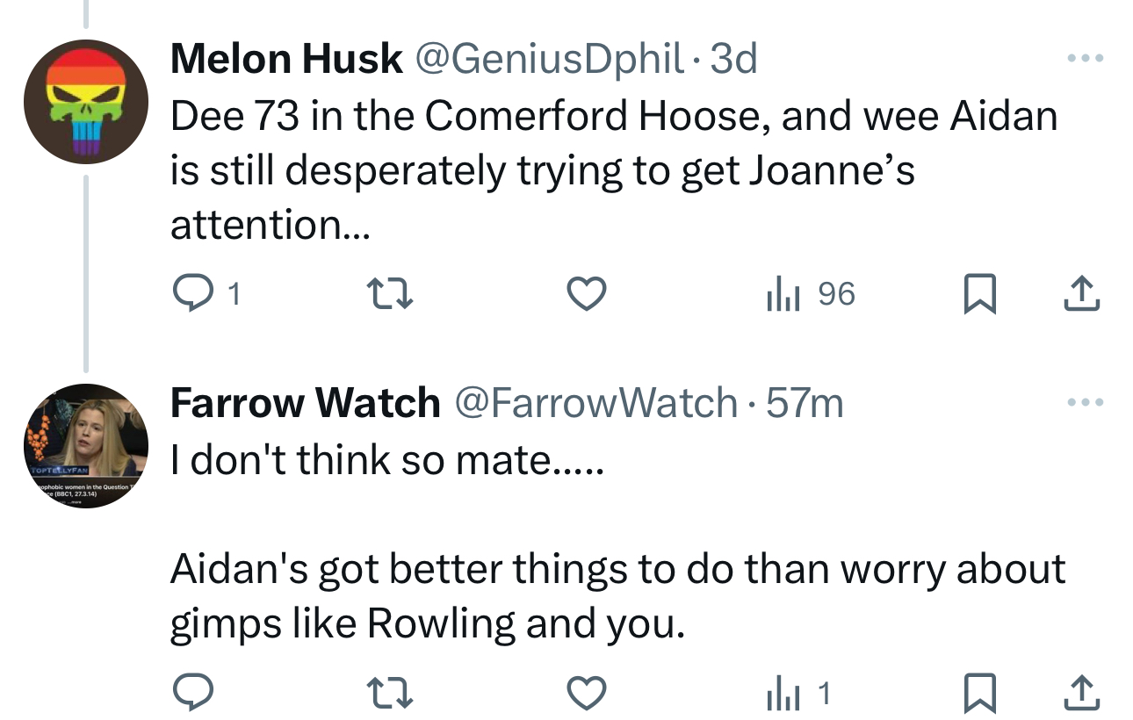Image resolution: width=1133 pixels, height=720 pixels.
Task: Open more options on Farrow Watch reply
Action: coord(1085,403)
